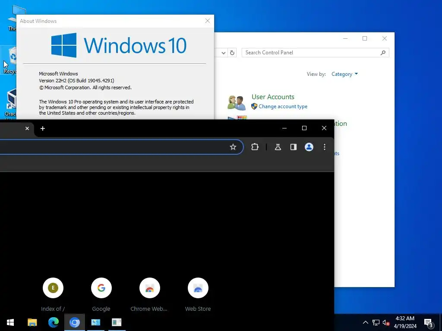Bookmark this tab with the star icon
This screenshot has height=331, width=442.
click(x=233, y=147)
